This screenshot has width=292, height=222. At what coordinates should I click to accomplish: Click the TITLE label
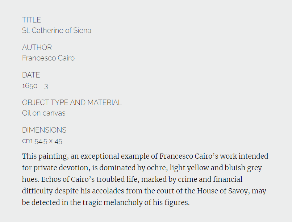pos(32,20)
